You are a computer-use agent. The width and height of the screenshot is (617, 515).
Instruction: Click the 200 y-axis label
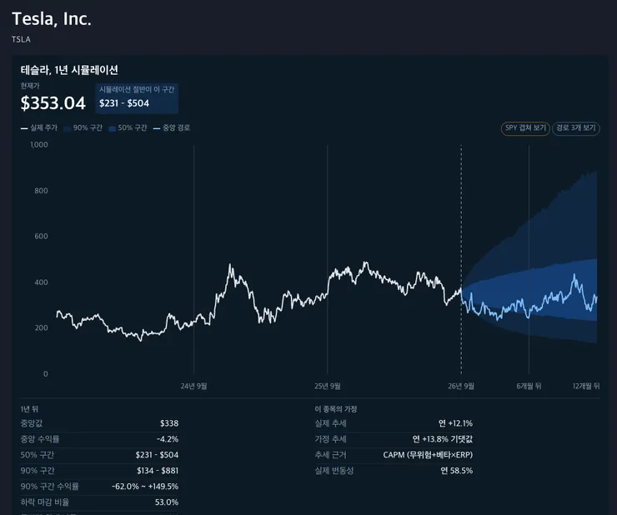(x=41, y=327)
